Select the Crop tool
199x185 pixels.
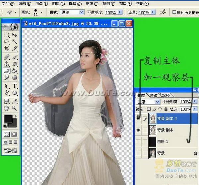coord(6,48)
